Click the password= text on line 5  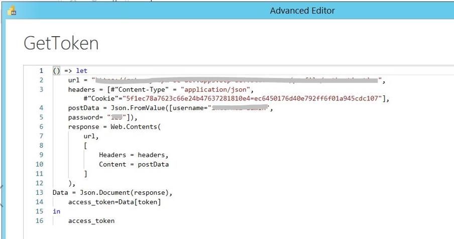coord(85,117)
